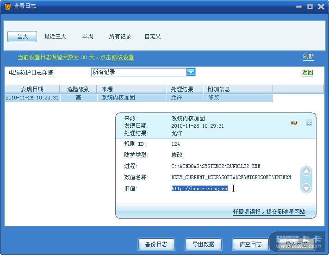329x255 pixels.
Task: Click rule ID value 124
Action: 175,144
